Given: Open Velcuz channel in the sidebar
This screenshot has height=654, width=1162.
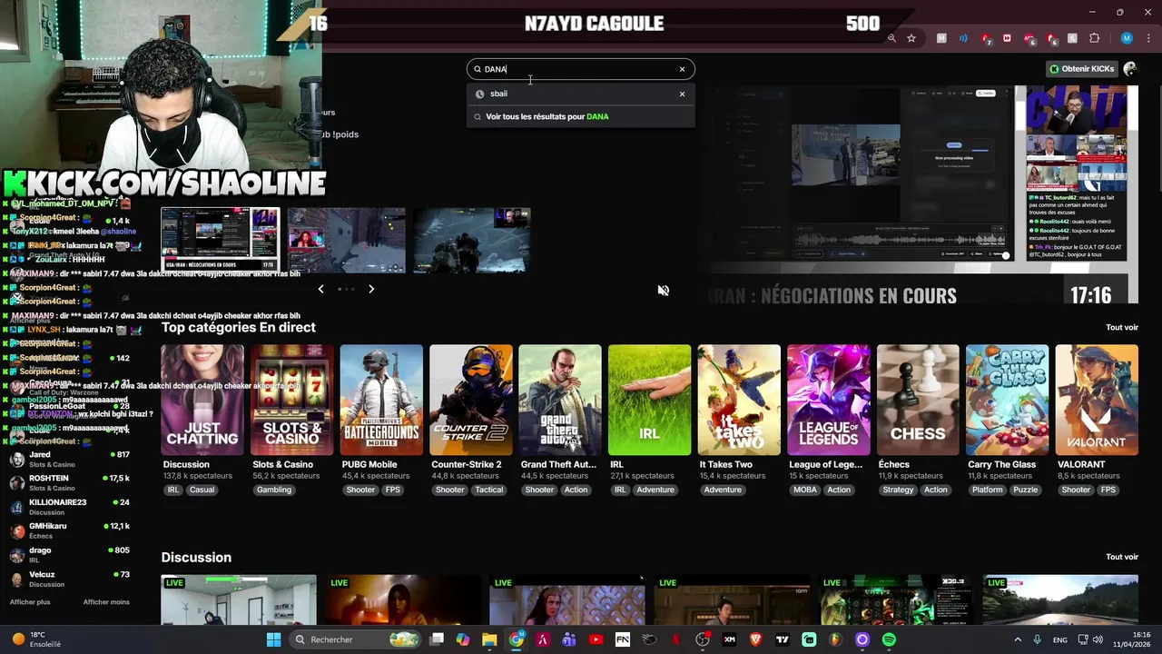Looking at the screenshot, I should click(x=71, y=579).
